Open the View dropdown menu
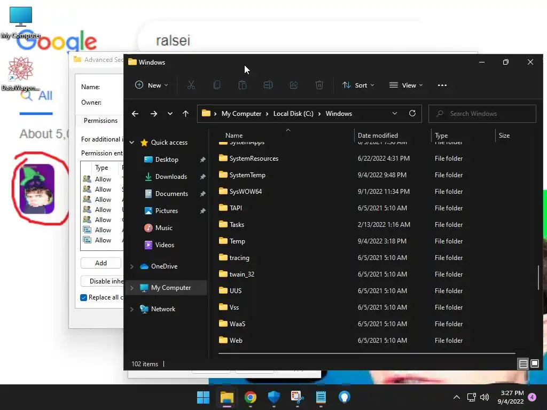 (x=406, y=85)
